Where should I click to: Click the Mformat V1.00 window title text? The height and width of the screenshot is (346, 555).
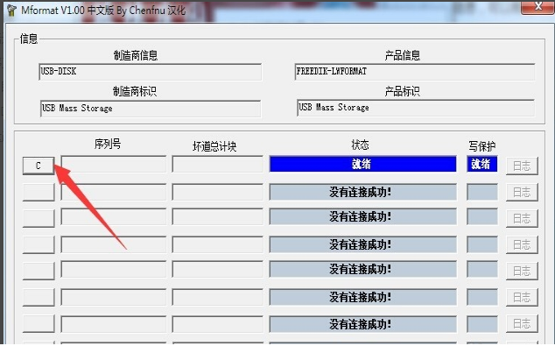pyautogui.click(x=103, y=11)
